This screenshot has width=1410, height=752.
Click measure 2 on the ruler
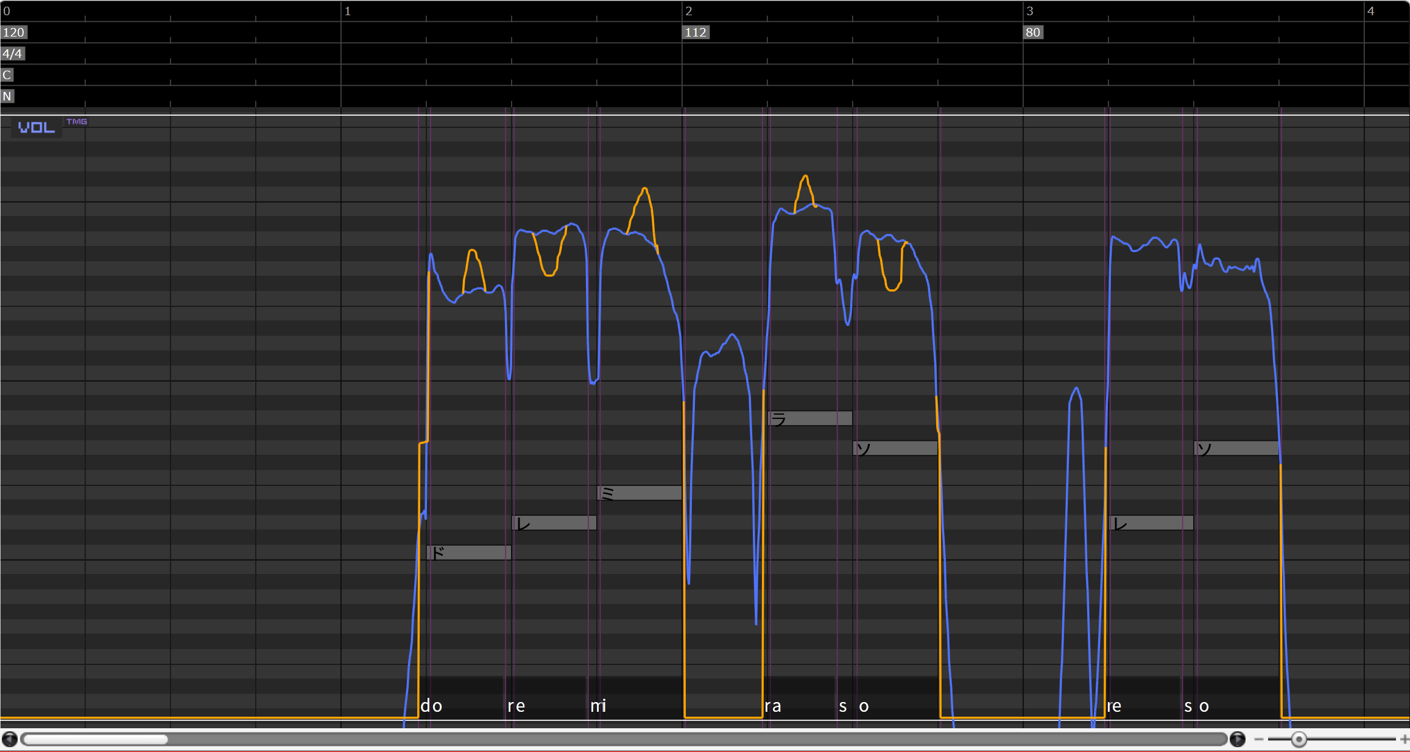(x=689, y=11)
